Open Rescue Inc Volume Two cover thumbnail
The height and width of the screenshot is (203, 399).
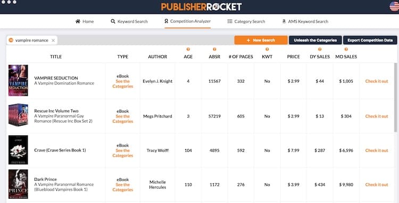coord(18,115)
